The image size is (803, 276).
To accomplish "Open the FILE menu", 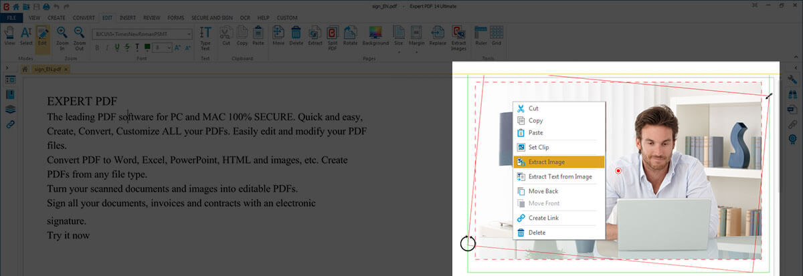I will [11, 17].
